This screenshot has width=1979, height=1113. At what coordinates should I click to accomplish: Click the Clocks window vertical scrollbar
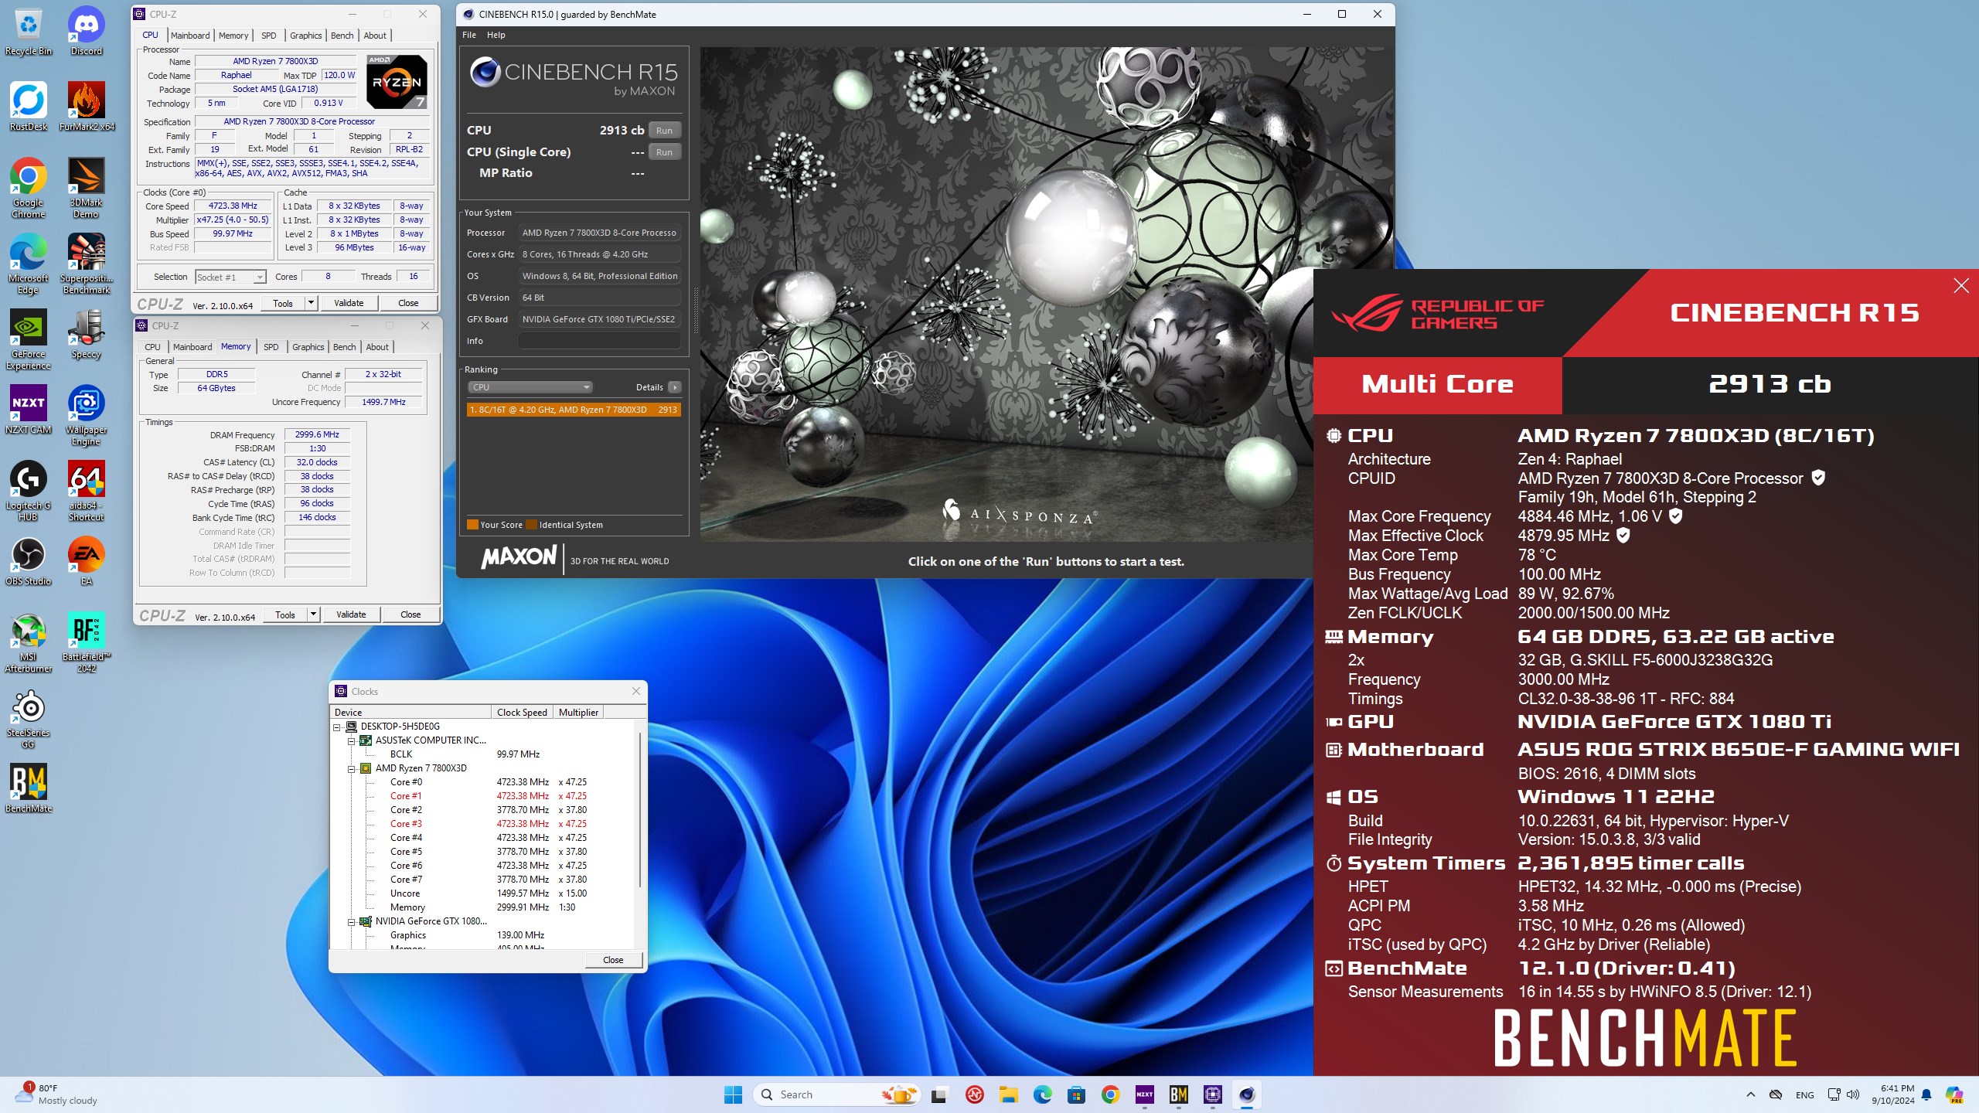coord(640,808)
